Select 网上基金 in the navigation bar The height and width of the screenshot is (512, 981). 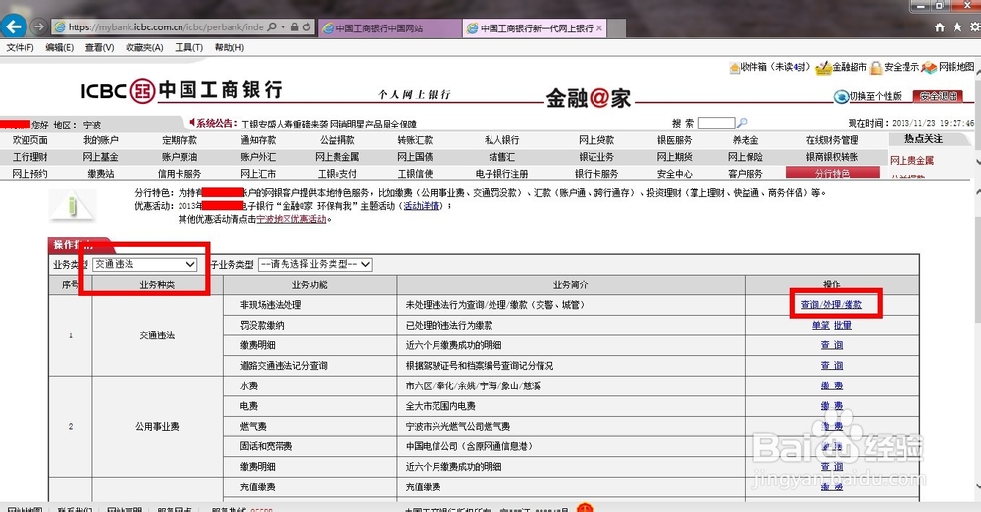[101, 157]
